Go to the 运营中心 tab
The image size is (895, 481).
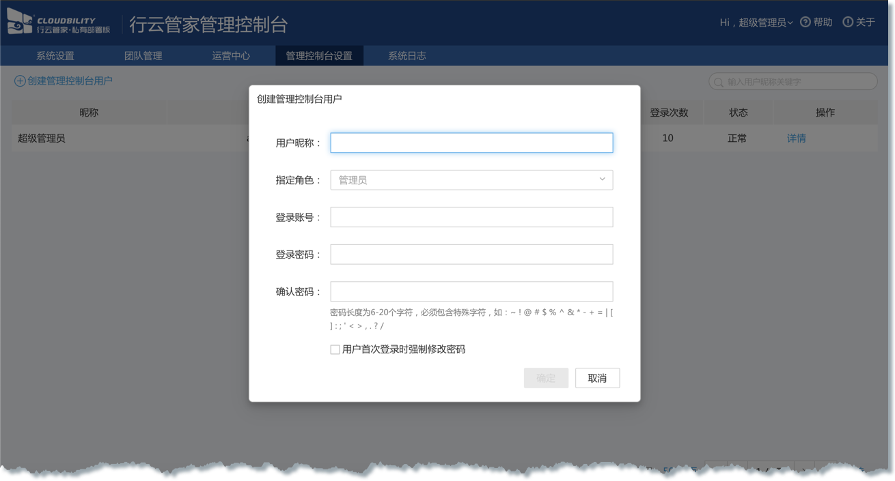click(231, 56)
